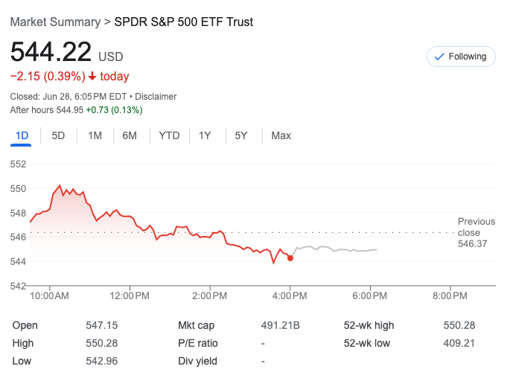Click the 12:00 PM axis label

point(130,295)
